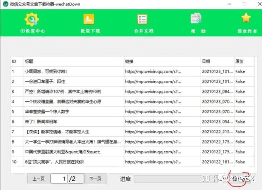This screenshot has height=190, width=262.
Task: Select date 20210122_175... in row 8
Action: coord(217,142)
